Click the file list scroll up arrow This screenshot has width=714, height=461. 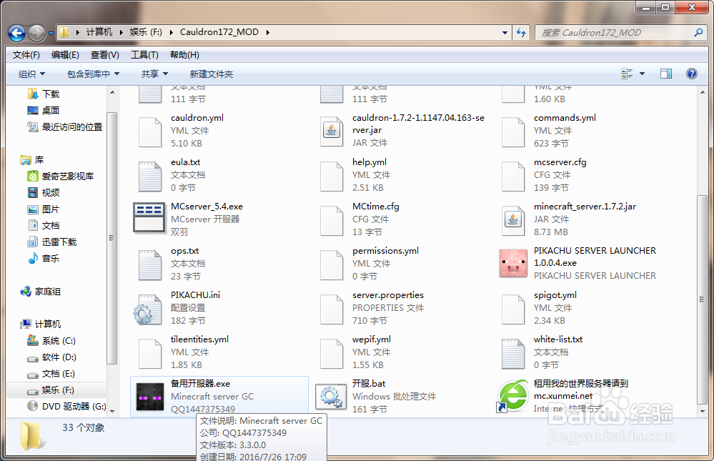tap(702, 92)
